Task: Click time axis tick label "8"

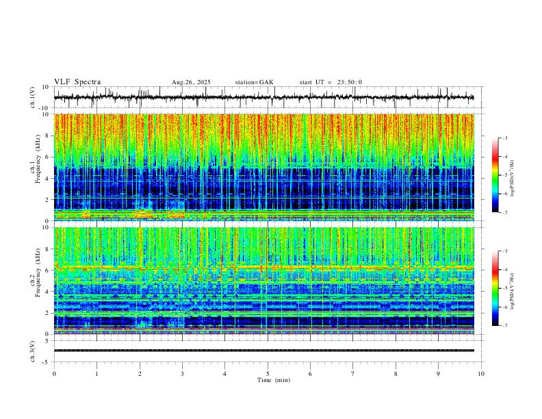Action: 396,374
